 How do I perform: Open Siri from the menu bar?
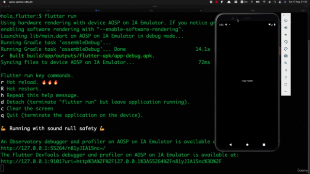point(285,2)
